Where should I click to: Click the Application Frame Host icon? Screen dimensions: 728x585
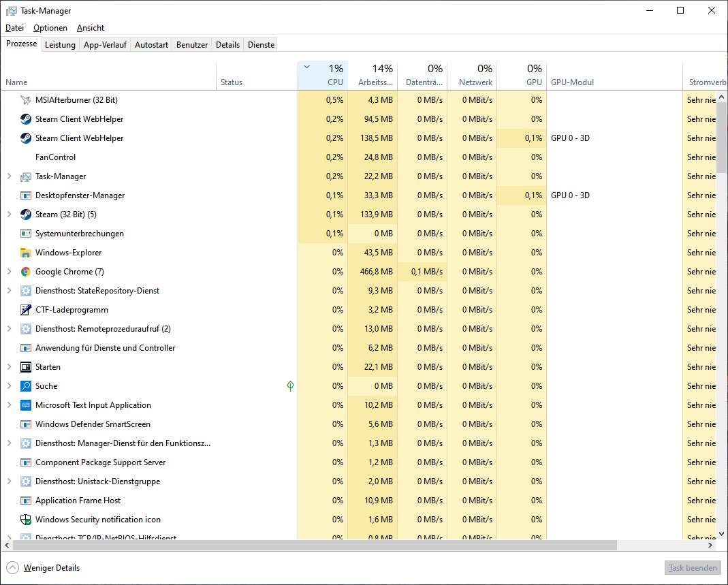25,500
